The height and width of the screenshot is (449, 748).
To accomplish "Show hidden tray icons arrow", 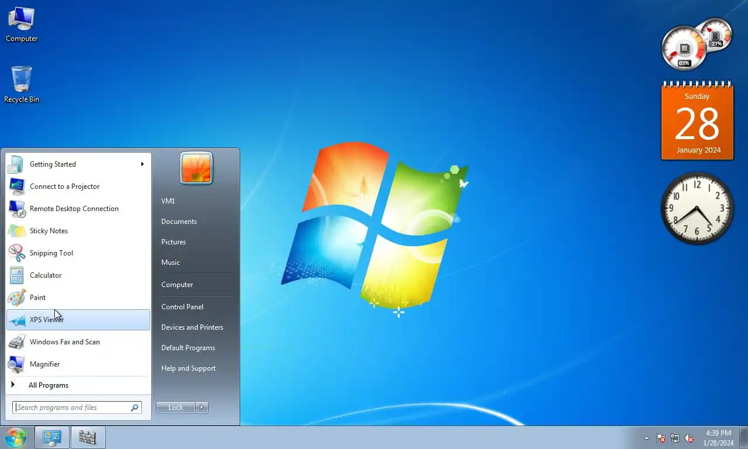I will tap(646, 438).
